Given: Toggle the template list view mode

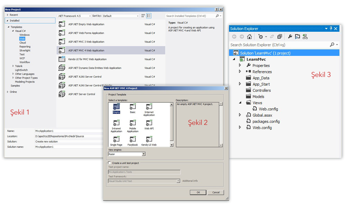Looking at the screenshot, I should coord(149,16).
